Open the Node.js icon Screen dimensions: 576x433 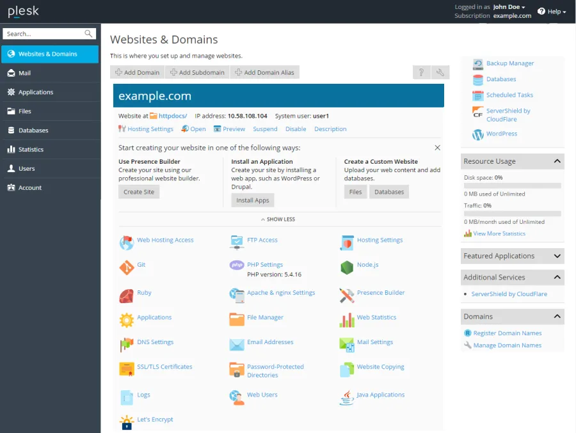click(x=347, y=267)
